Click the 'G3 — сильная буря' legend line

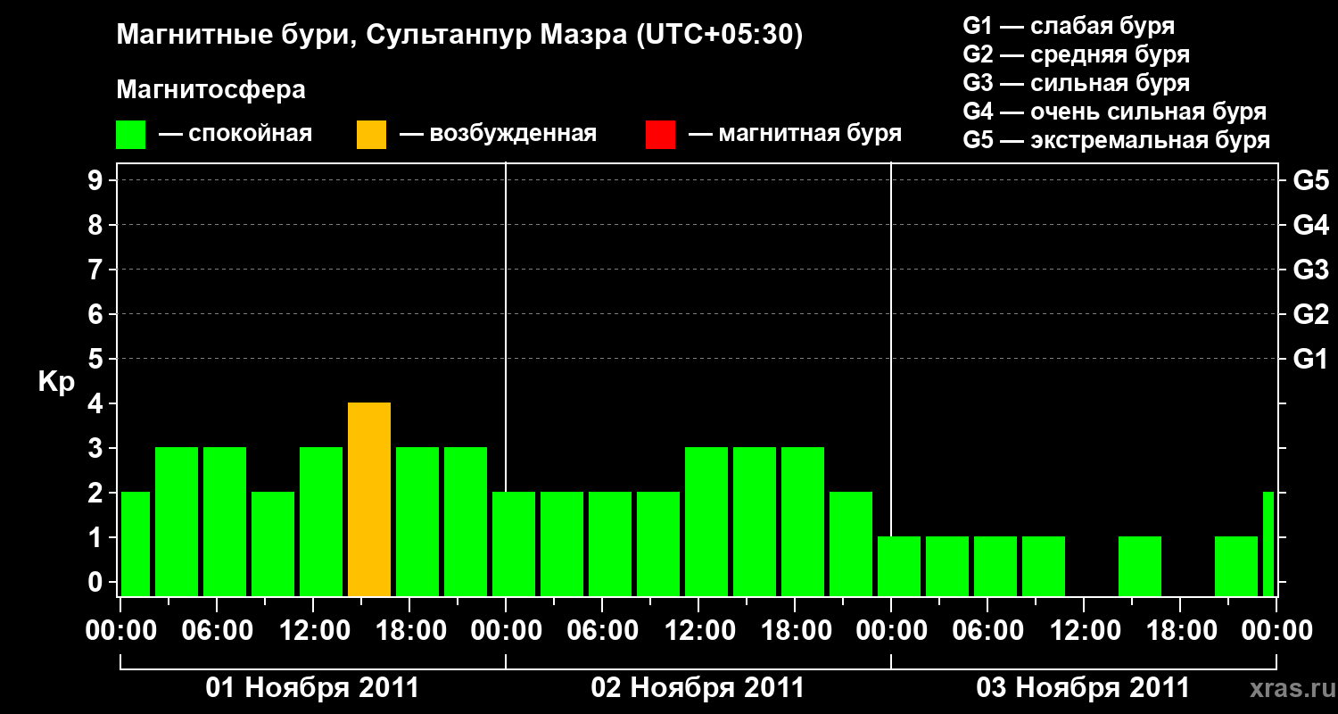tap(1077, 83)
